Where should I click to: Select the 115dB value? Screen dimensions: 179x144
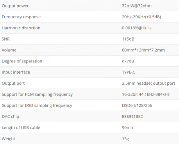(128, 39)
